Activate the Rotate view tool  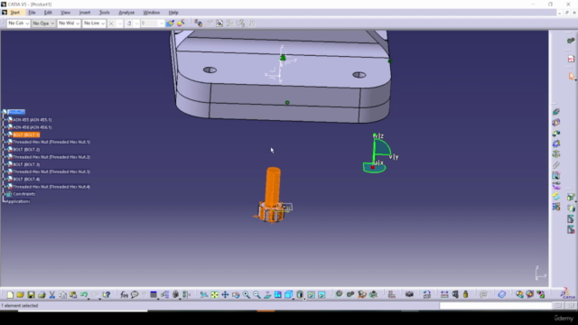(x=236, y=294)
